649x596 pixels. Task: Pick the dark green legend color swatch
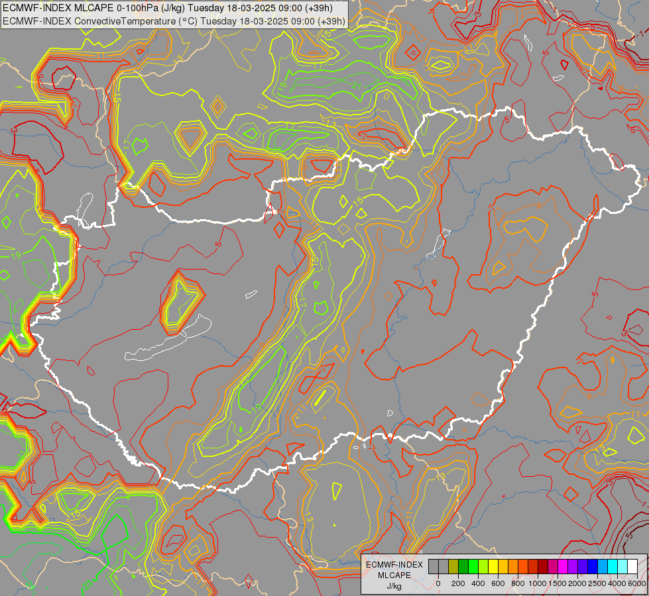click(463, 566)
